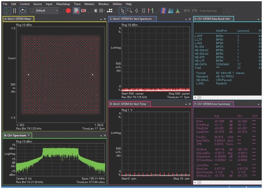263x189 pixels.
Task: Open the Markers menu
Action: [89, 4]
